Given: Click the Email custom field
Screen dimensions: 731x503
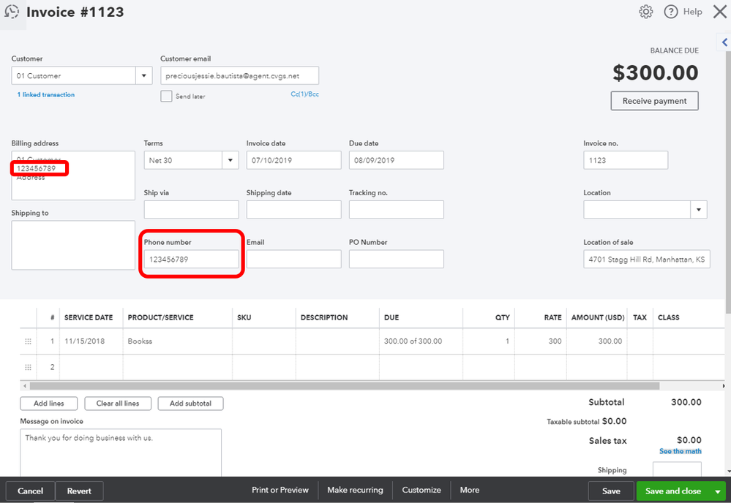Looking at the screenshot, I should 293,259.
